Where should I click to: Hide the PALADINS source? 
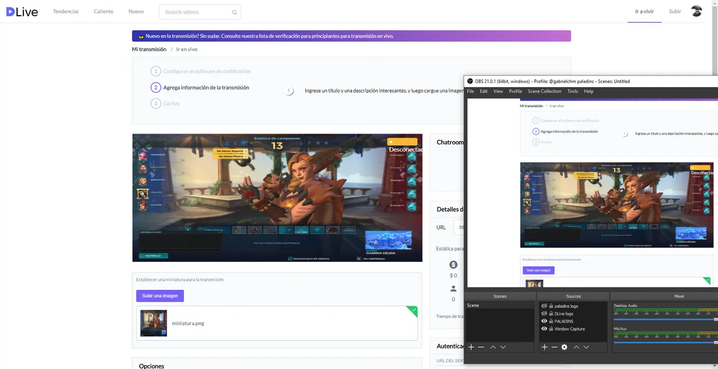coord(544,321)
